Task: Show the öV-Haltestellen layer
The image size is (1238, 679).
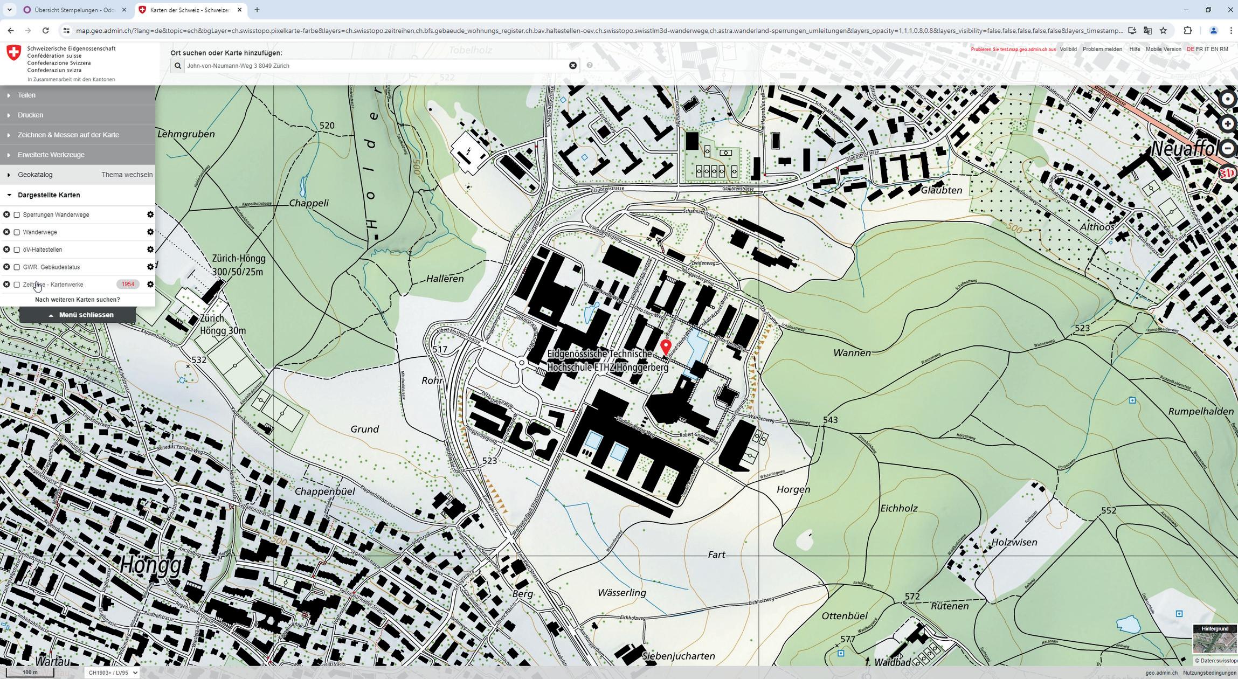Action: [17, 250]
